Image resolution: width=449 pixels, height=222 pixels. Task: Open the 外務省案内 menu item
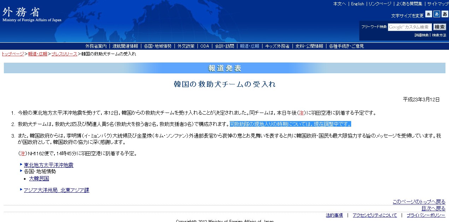coord(96,46)
